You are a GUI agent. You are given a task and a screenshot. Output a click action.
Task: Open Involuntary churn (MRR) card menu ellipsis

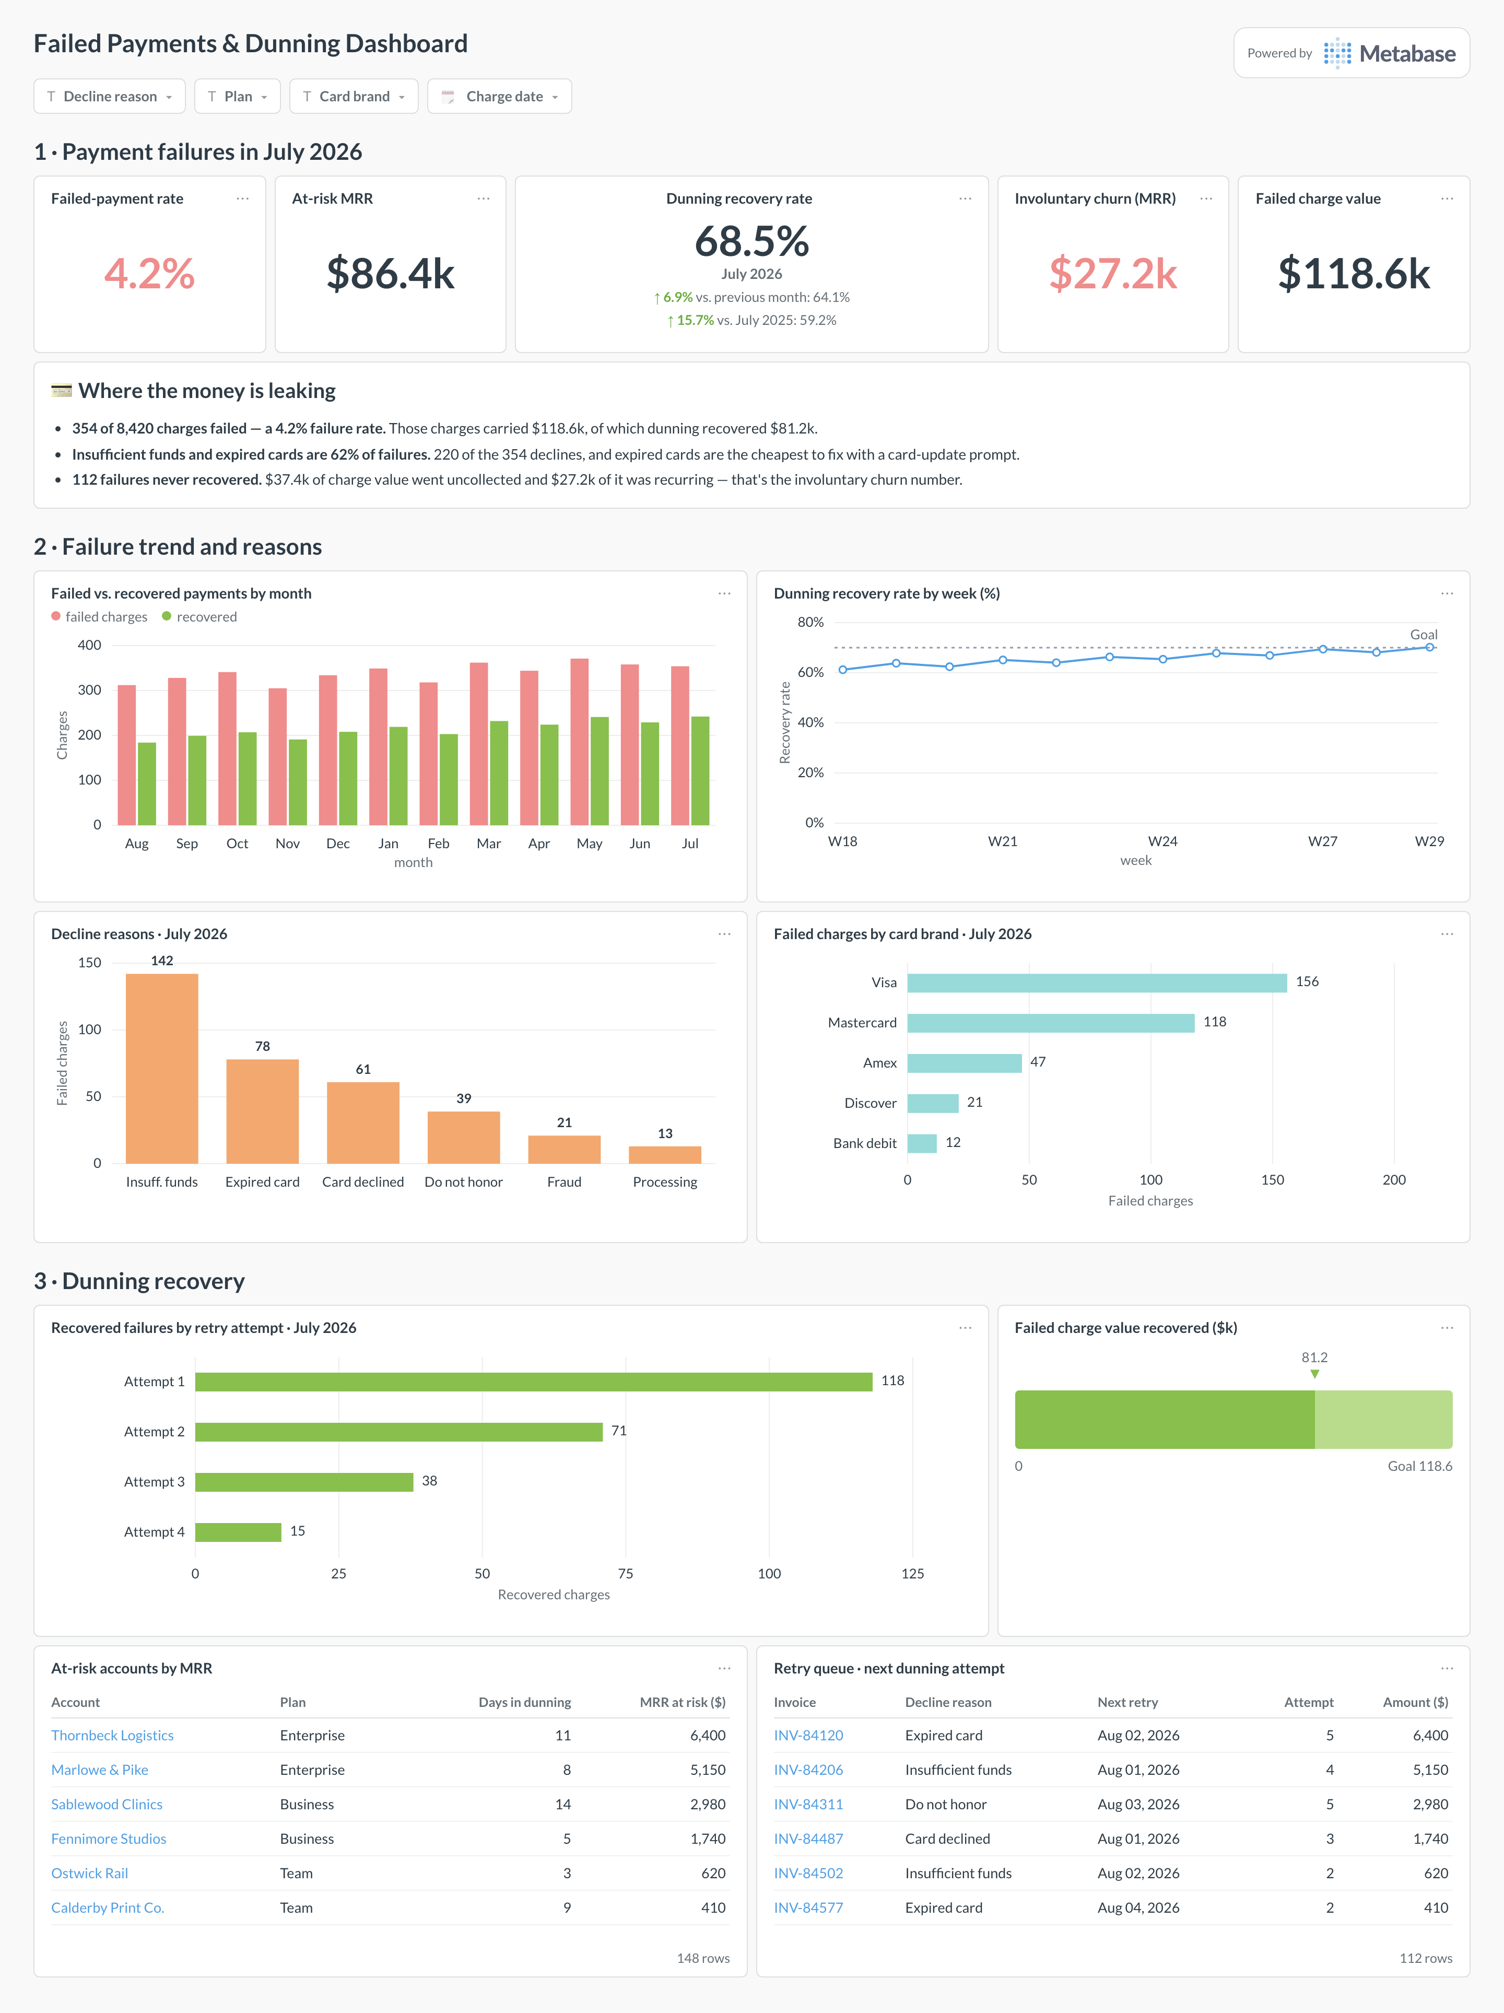click(1206, 198)
